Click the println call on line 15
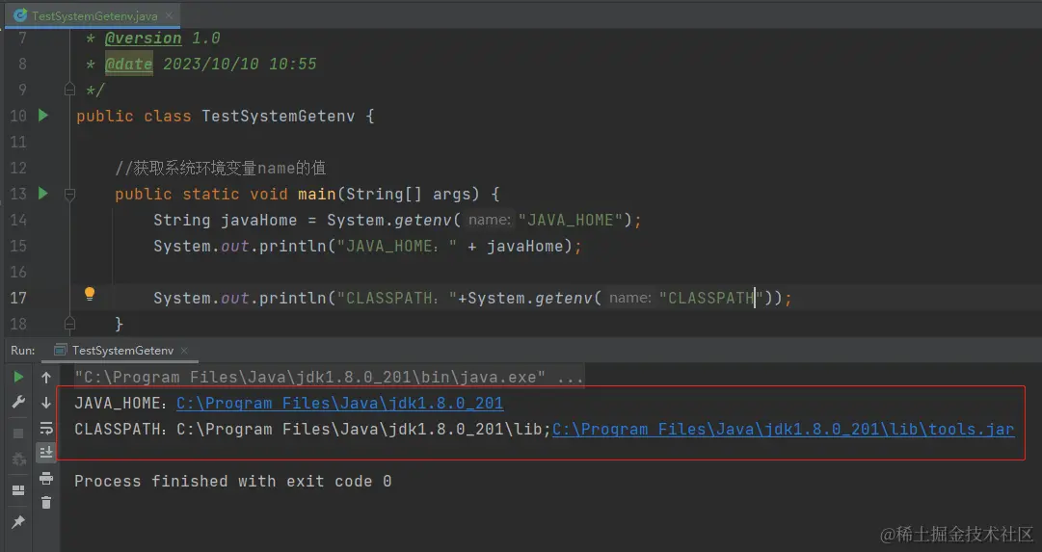Viewport: 1042px width, 552px height. click(292, 246)
